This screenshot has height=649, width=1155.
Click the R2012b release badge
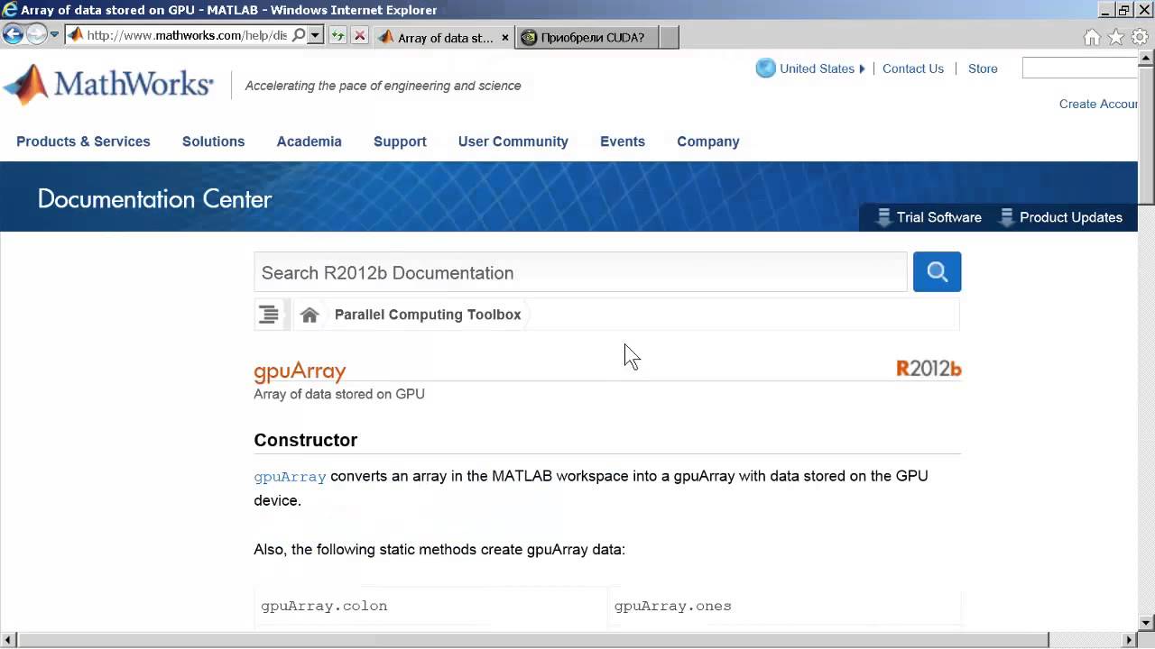click(x=929, y=368)
